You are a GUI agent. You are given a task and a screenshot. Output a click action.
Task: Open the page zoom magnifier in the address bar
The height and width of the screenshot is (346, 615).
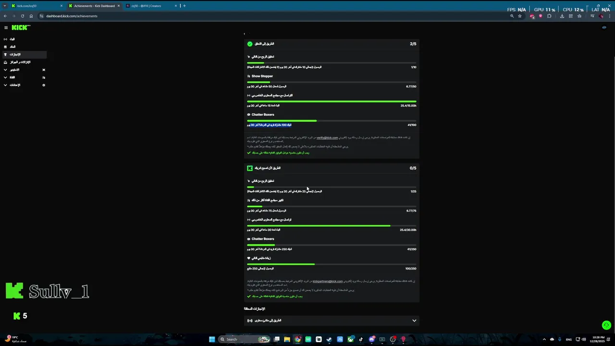pyautogui.click(x=512, y=16)
